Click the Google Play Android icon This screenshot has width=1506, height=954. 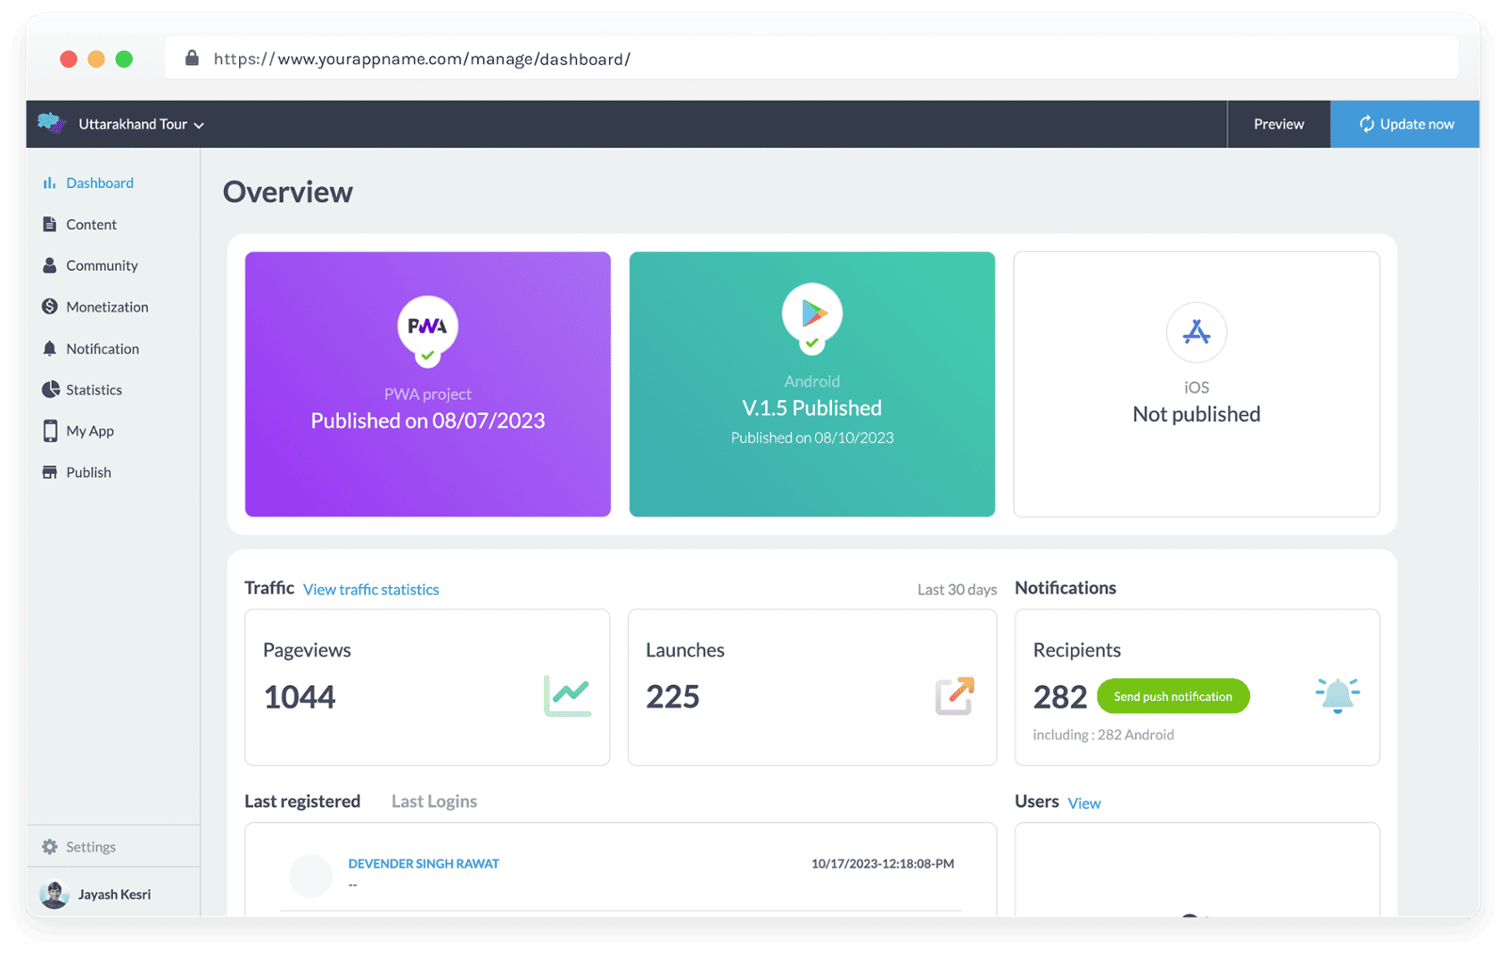(x=812, y=313)
